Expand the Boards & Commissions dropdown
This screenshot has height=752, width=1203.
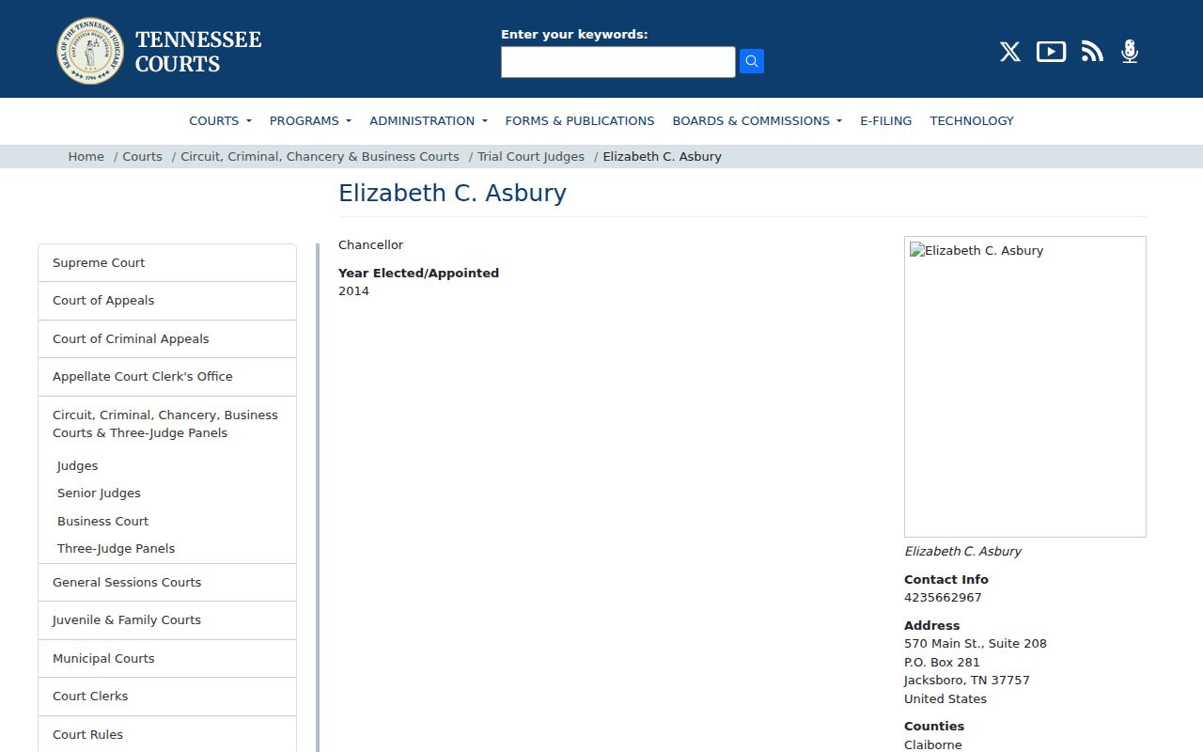757,120
